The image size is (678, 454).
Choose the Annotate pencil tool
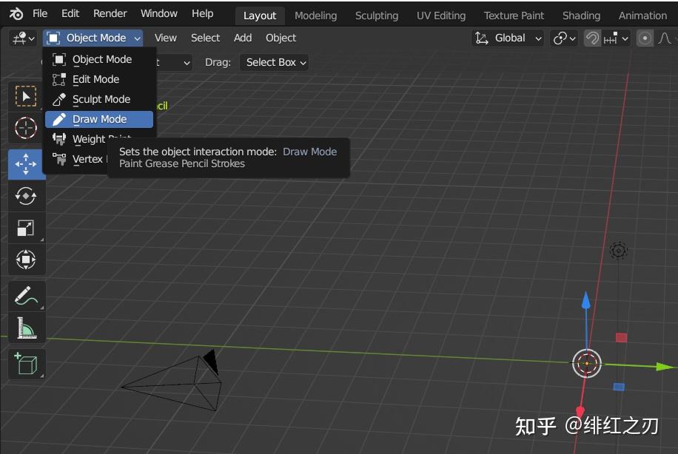click(26, 296)
